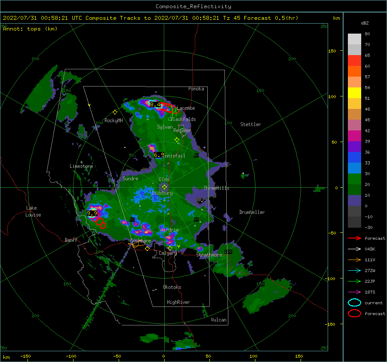Image resolution: width=387 pixels, height=362 pixels.
Task: Click the dBZ legend heading
Action: 365,23
